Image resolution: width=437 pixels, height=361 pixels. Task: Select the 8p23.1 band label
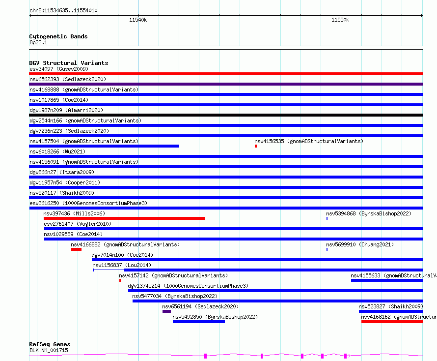[38, 42]
